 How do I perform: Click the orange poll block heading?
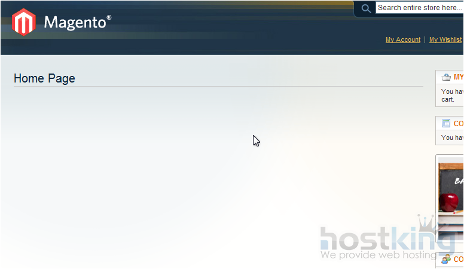[x=459, y=259]
